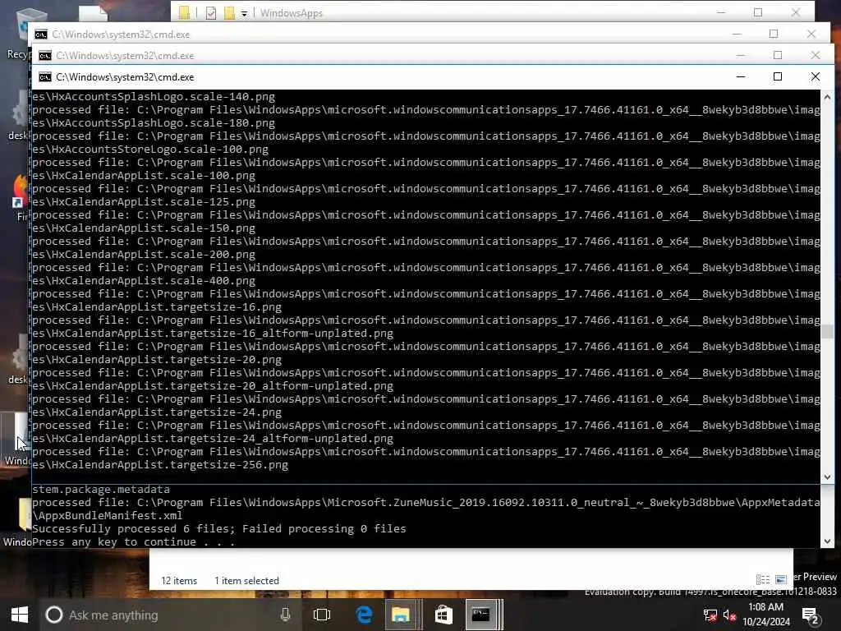Click the muted volume tray icon

(729, 615)
